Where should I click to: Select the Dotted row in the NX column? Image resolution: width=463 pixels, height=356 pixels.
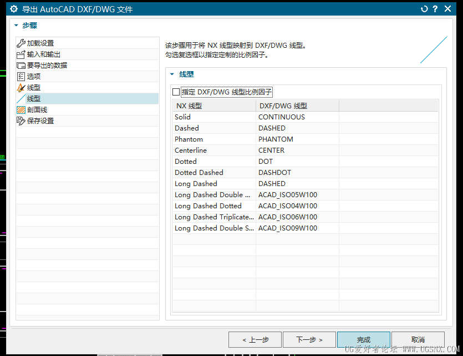tap(215, 162)
